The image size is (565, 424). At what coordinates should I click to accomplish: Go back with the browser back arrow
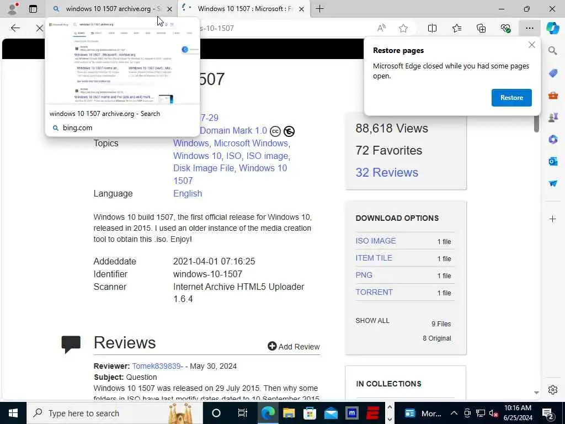(15, 28)
